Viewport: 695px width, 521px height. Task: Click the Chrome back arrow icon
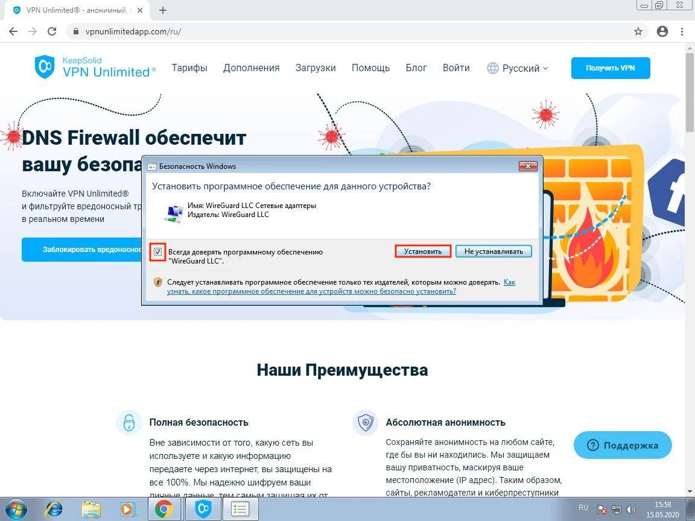(13, 31)
